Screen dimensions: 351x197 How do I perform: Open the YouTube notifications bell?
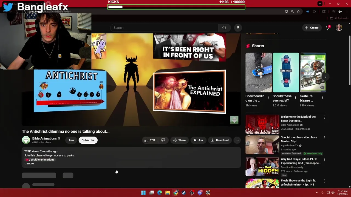click(x=327, y=28)
